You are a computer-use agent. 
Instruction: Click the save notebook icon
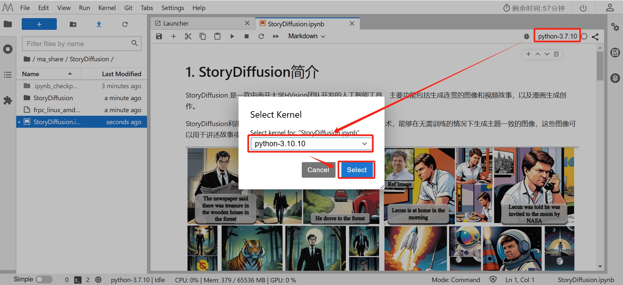tap(159, 36)
